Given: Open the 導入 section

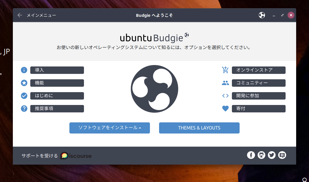Looking at the screenshot, I should [57, 70].
